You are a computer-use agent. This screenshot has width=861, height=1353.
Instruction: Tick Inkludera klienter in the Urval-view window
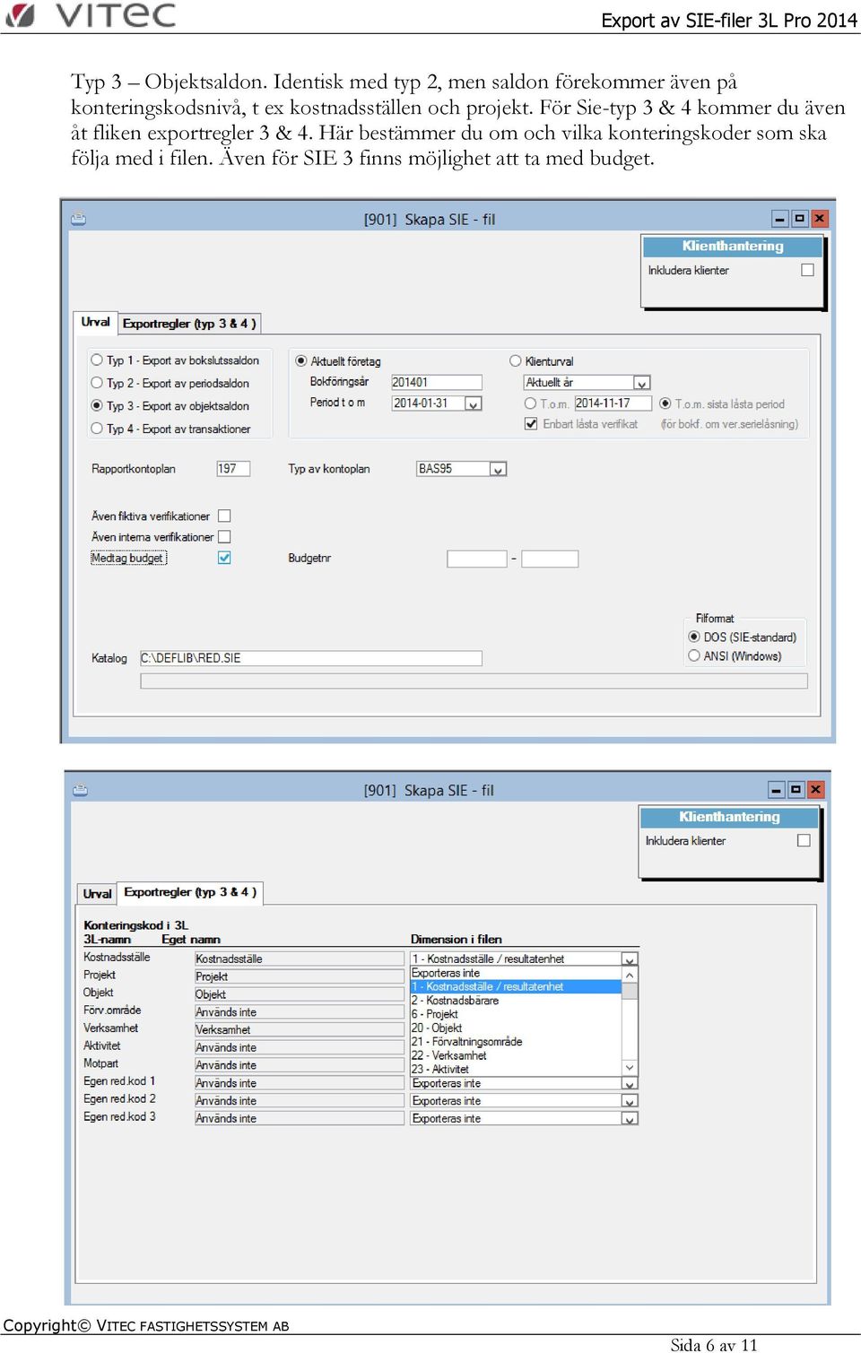point(807,270)
